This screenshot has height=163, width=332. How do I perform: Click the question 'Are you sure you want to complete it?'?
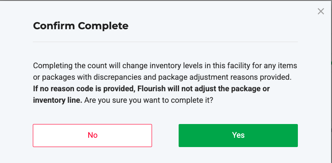coord(148,101)
